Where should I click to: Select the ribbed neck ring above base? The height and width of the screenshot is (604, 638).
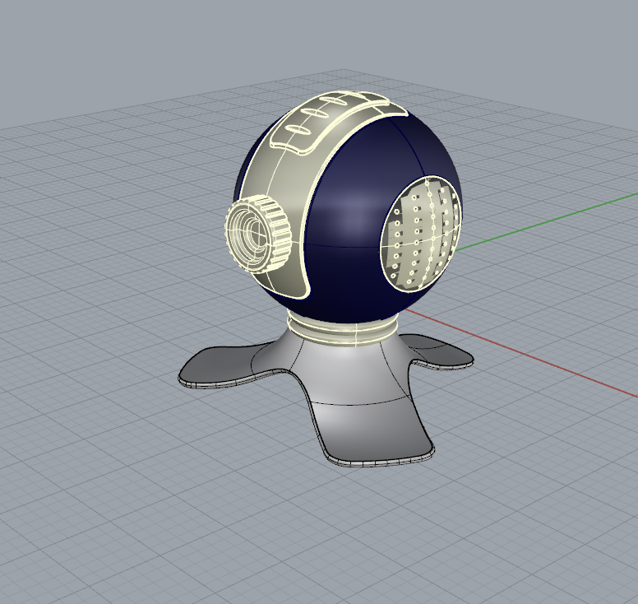(343, 328)
